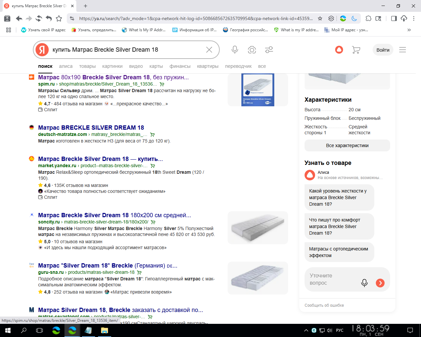
Task: Switch to the 'квартиры' search tab
Action: 208,66
